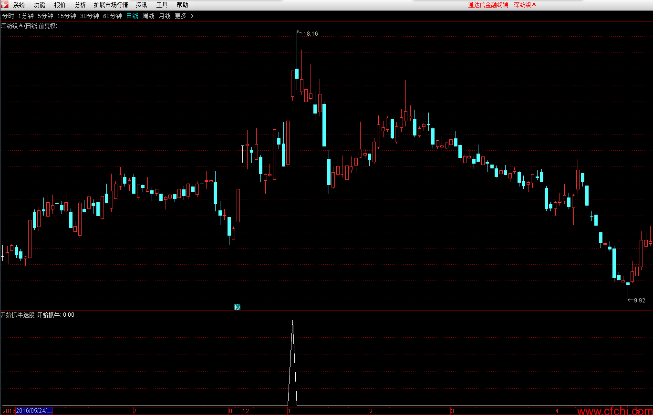
Task: Open the 资讯 menu
Action: point(141,5)
